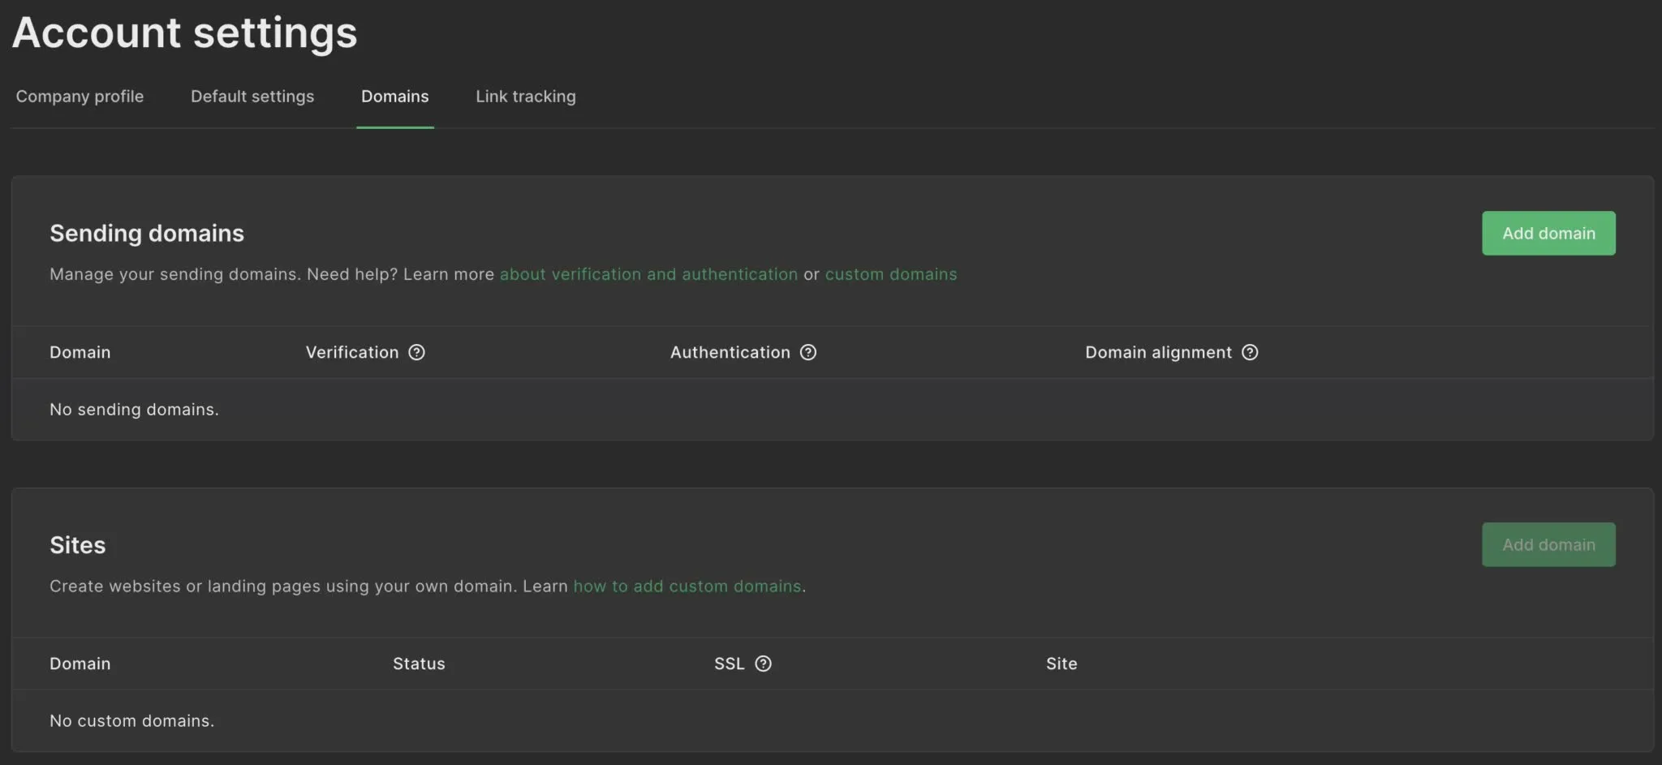Switch to the Default settings tab
Image resolution: width=1662 pixels, height=765 pixels.
click(252, 97)
